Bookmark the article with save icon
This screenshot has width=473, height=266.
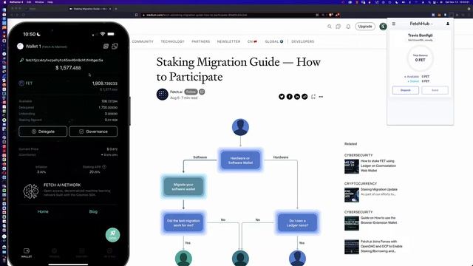click(x=313, y=97)
